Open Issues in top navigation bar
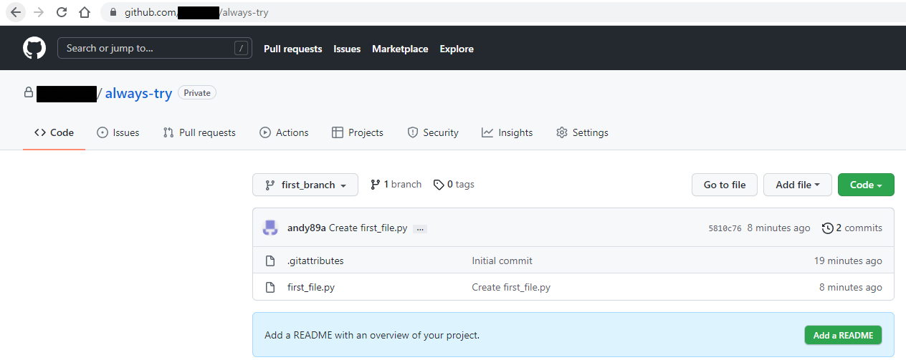The image size is (906, 360). [347, 49]
